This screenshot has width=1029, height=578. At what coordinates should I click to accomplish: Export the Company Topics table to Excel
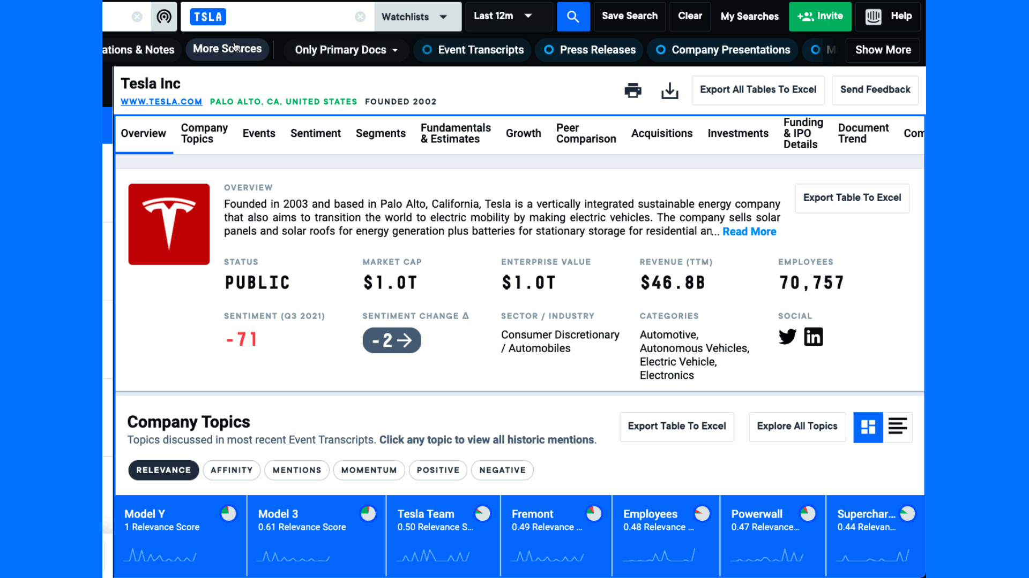[677, 427]
